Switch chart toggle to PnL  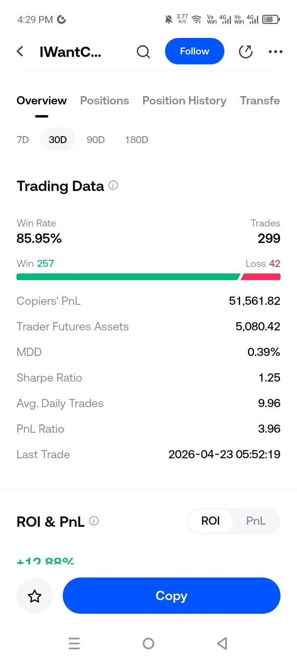[x=255, y=521]
